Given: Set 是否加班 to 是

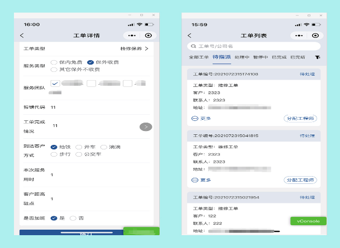Looking at the screenshot, I should pos(54,218).
